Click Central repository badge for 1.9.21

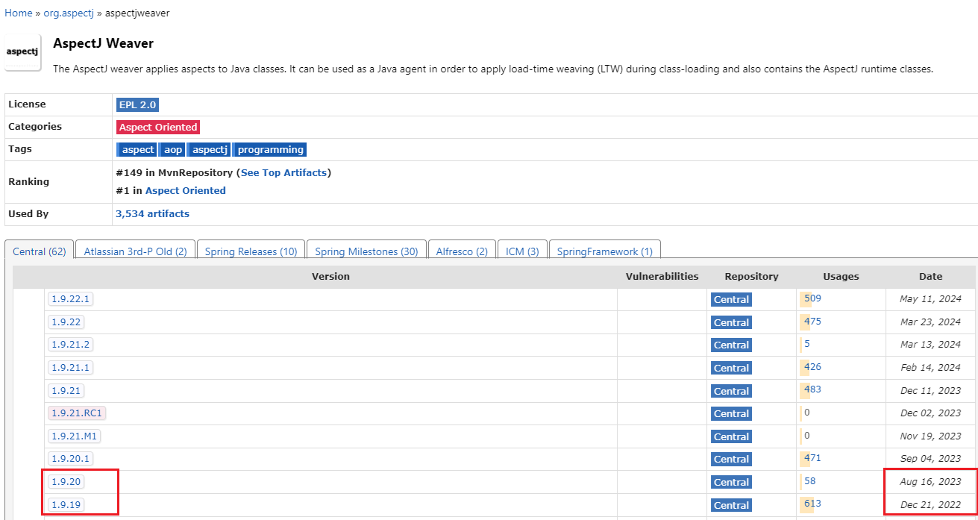point(731,391)
